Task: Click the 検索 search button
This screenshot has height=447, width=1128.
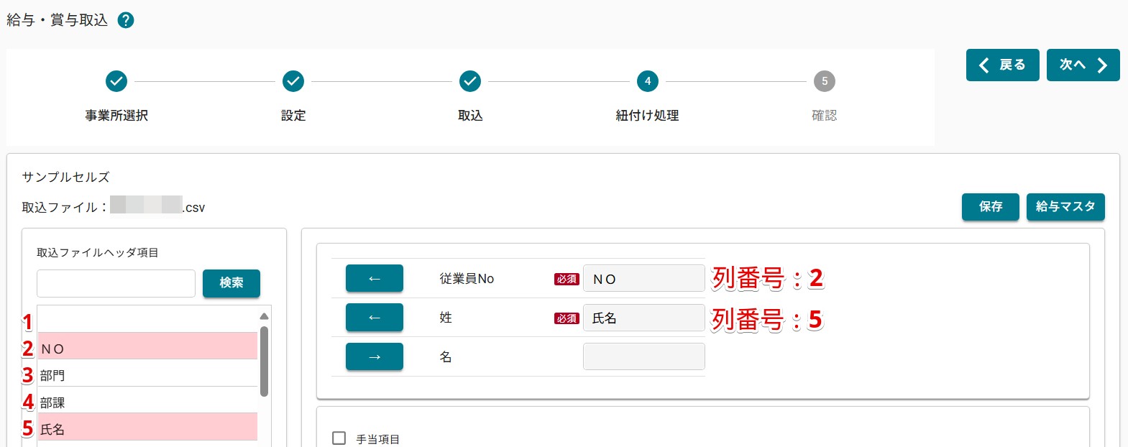Action: (231, 283)
